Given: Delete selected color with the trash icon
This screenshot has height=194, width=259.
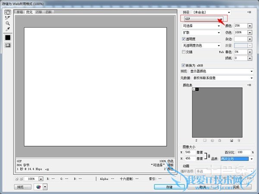Looking at the screenshot, I should [x=239, y=140].
